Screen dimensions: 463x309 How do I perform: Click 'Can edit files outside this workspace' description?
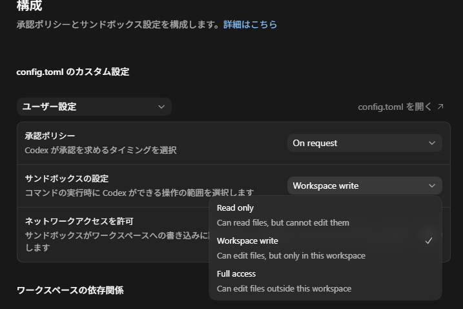[284, 288]
